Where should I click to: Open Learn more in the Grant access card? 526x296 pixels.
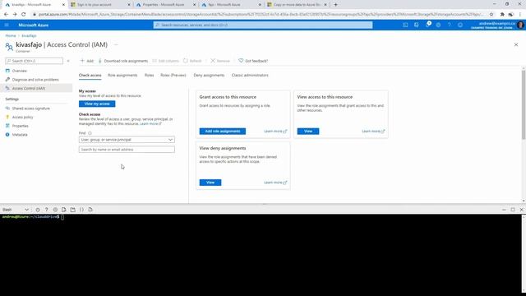(275, 132)
